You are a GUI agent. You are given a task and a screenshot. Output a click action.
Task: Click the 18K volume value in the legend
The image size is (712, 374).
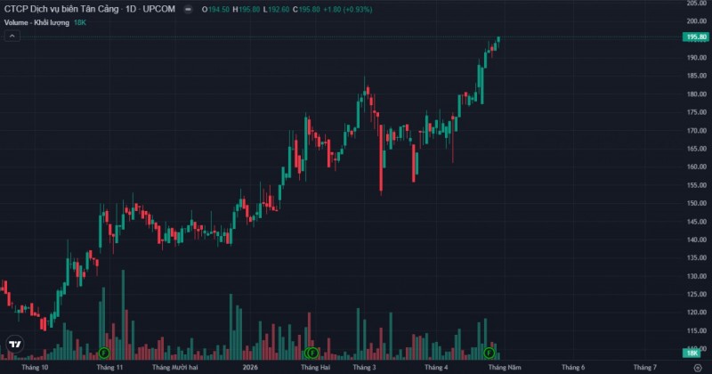(x=79, y=20)
